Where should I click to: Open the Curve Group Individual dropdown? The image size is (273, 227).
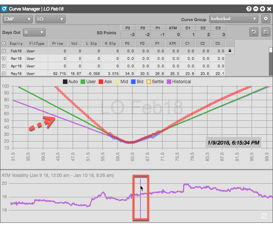click(x=233, y=19)
